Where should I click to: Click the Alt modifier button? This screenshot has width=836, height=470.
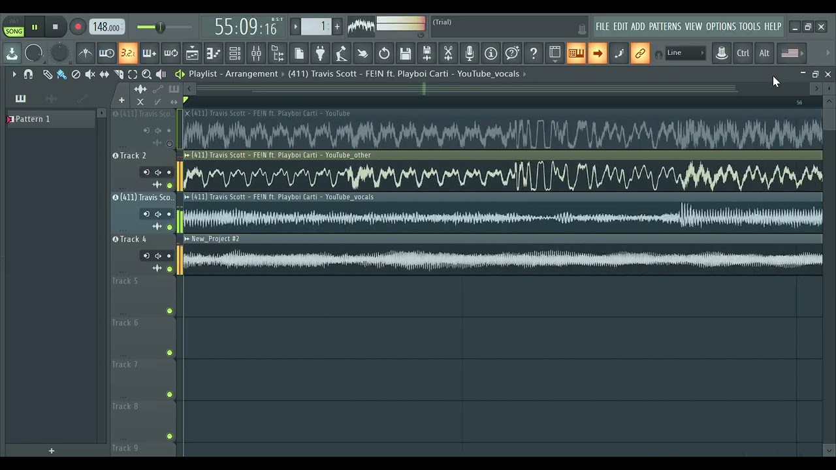pos(764,53)
